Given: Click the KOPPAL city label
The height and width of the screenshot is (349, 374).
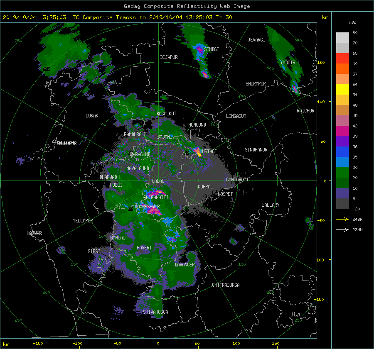Looking at the screenshot, I should pyautogui.click(x=205, y=187).
